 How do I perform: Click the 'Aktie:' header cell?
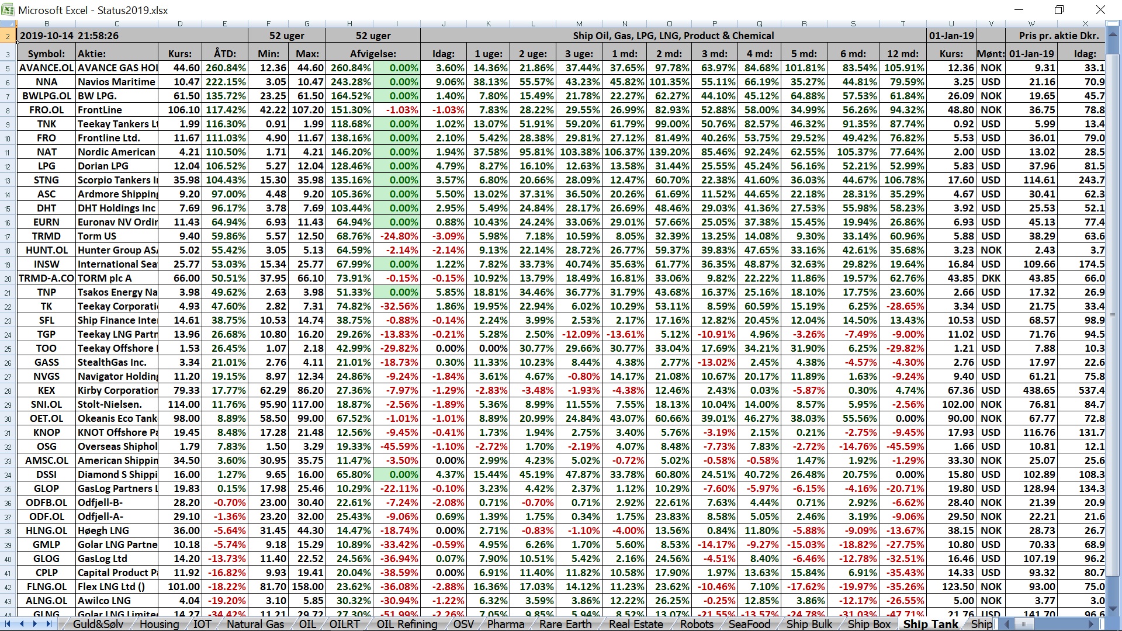coord(117,54)
